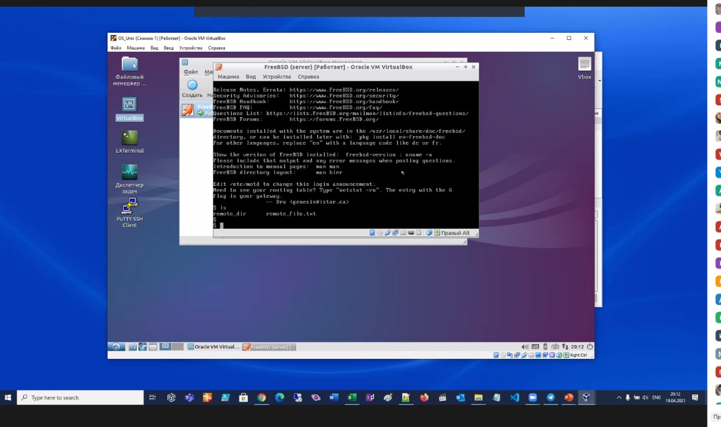Open Microsoft Word from the Windows taskbar
The height and width of the screenshot is (427, 721).
pyautogui.click(x=333, y=397)
